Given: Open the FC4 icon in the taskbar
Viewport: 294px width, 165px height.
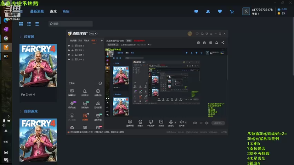Looking at the screenshot, I should tap(6, 56).
